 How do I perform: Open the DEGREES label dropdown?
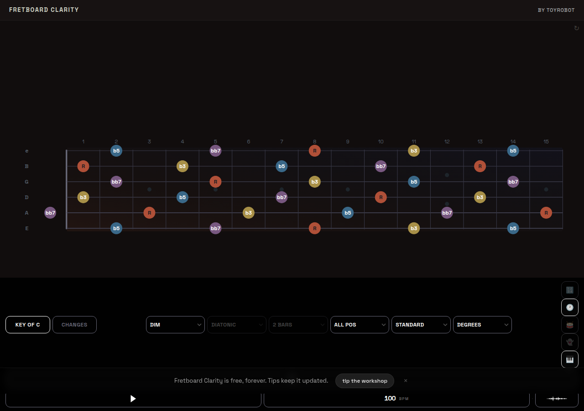coord(482,325)
